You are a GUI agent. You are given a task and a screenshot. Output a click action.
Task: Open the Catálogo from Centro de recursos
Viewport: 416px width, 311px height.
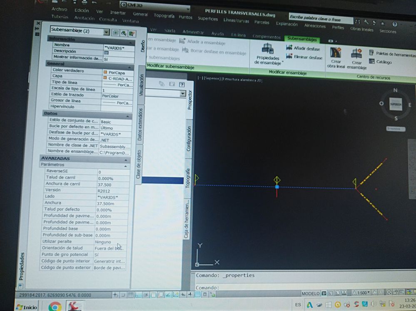[381, 62]
